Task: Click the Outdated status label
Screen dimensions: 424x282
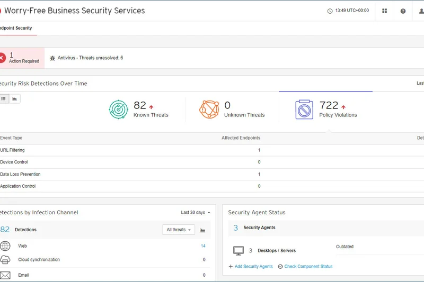Action: 345,247
